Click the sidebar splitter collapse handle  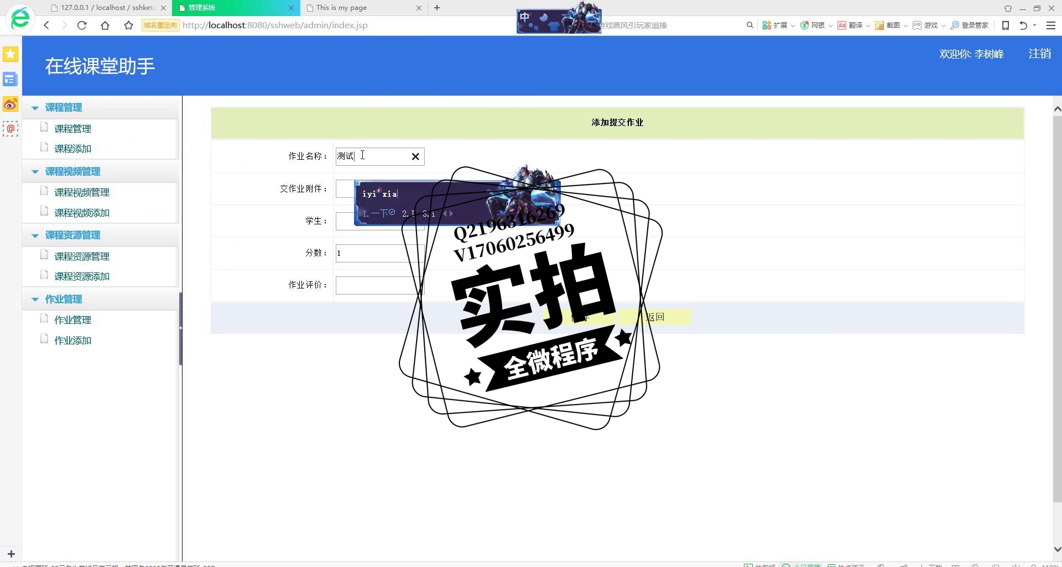click(180, 328)
